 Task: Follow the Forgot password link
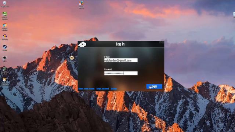tap(102, 89)
